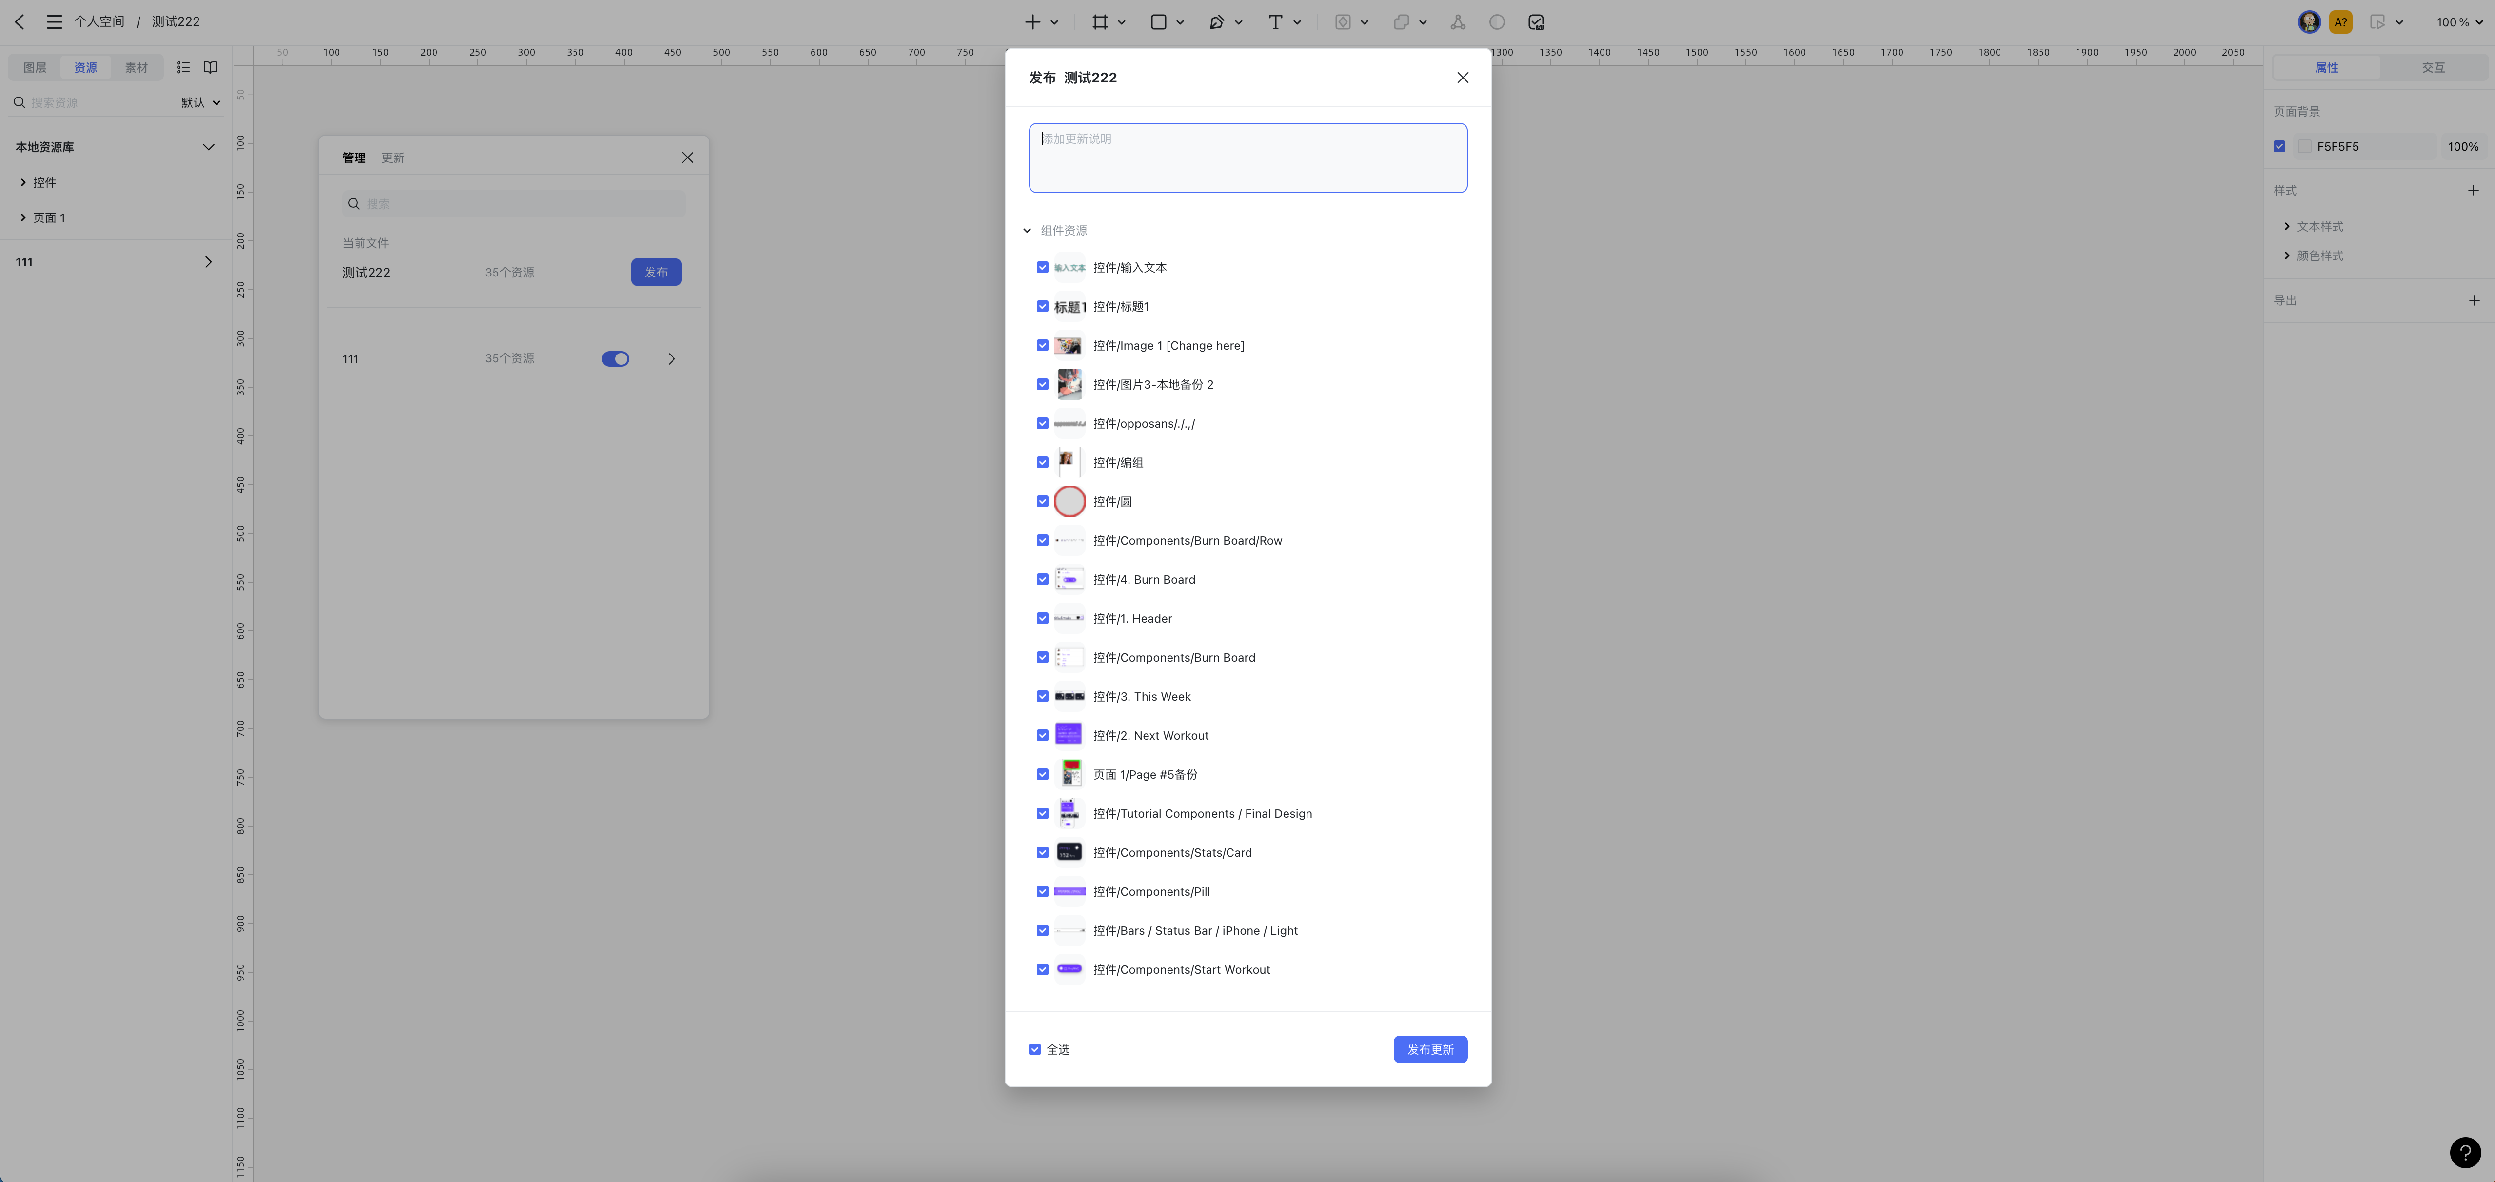
Task: Toggle the 111 library switch off
Action: [x=615, y=358]
